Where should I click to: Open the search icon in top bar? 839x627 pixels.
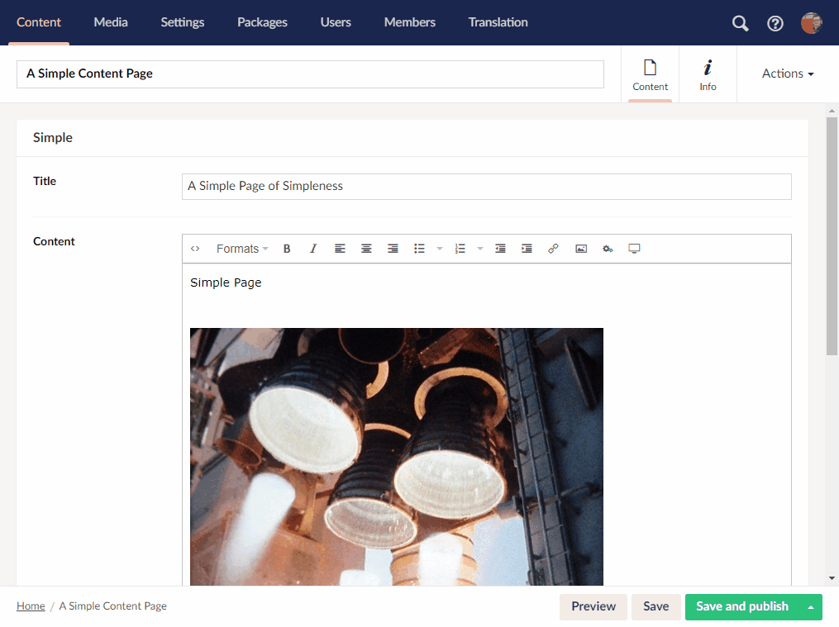tap(740, 23)
